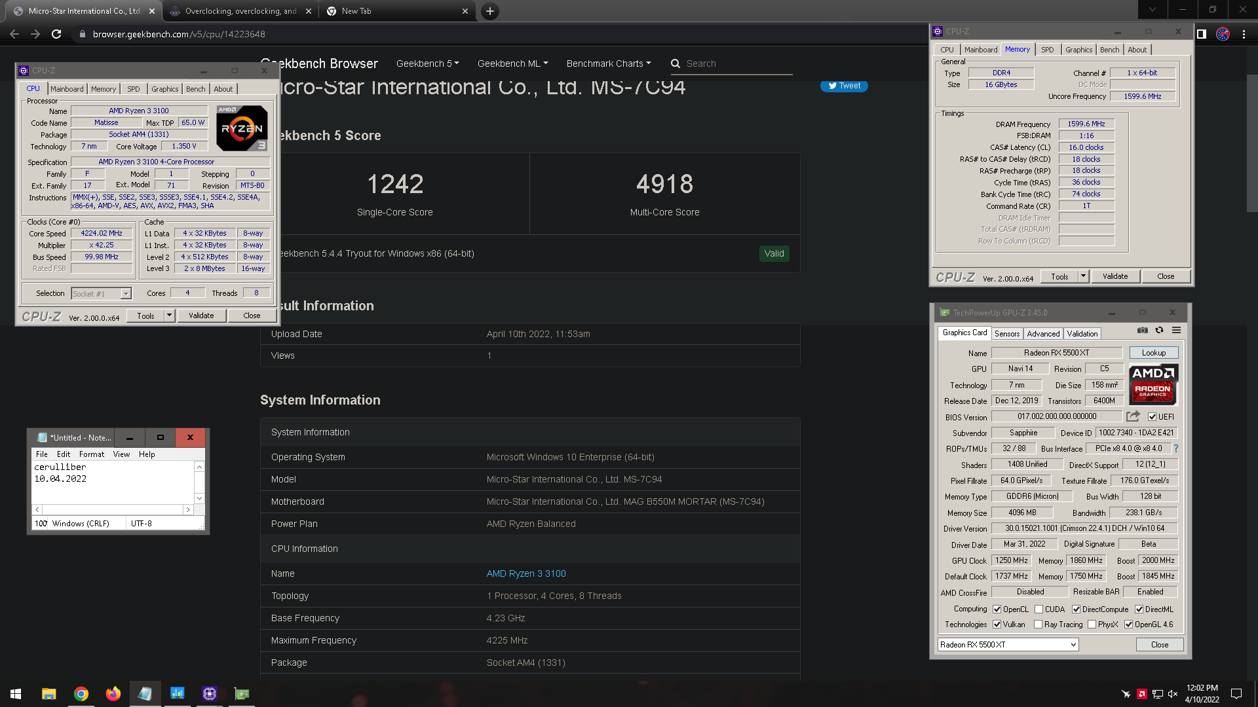Open the Windows Start menu
1258x707 pixels.
pos(16,694)
